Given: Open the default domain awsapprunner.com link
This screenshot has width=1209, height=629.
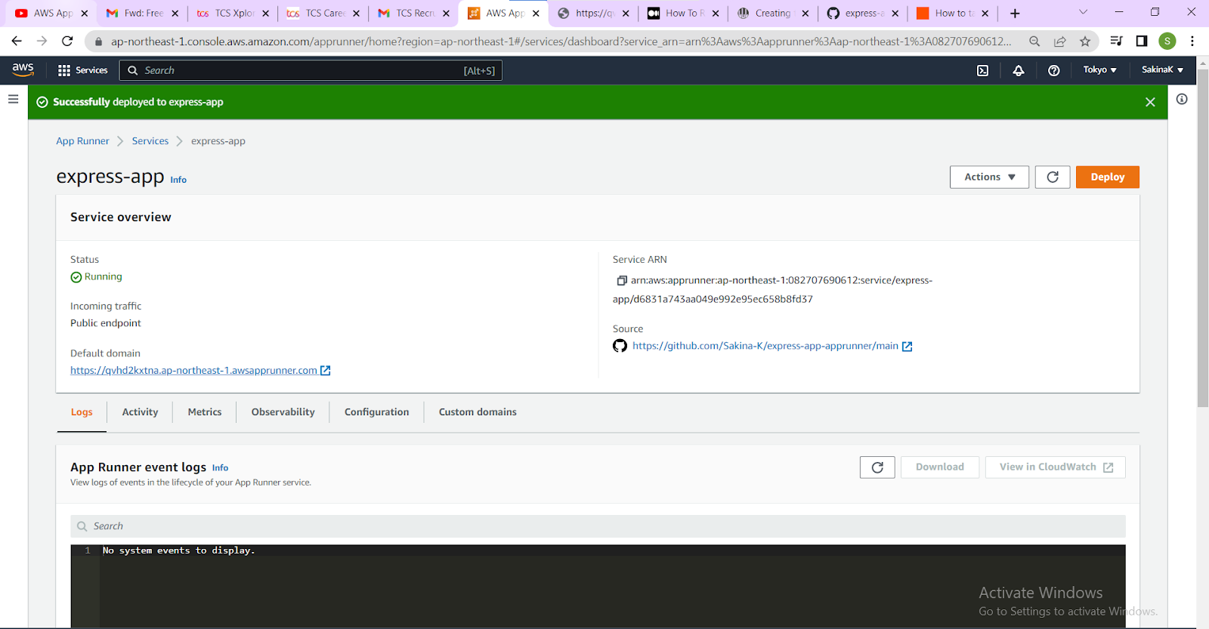Looking at the screenshot, I should pyautogui.click(x=193, y=370).
